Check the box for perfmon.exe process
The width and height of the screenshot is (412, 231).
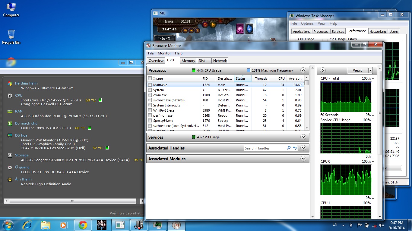tap(150, 115)
